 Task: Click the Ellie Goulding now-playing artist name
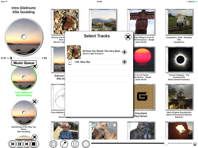point(24,12)
